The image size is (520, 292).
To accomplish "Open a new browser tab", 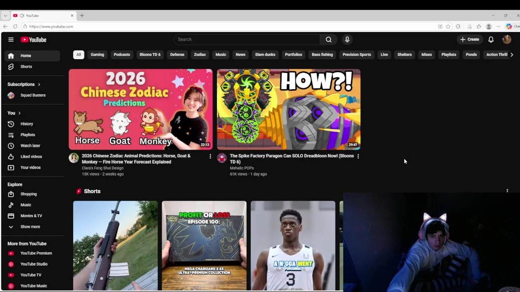I will pos(82,15).
